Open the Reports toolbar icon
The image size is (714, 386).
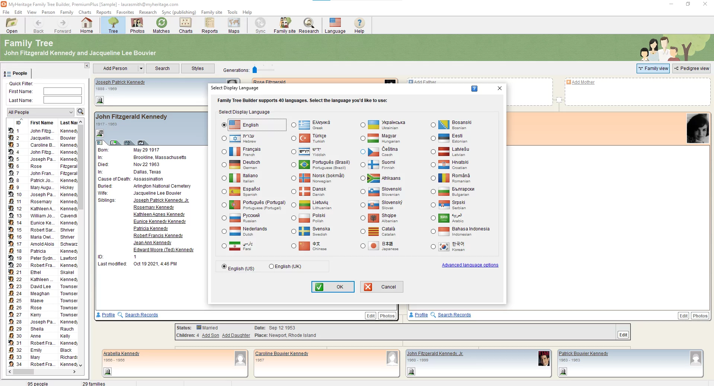(x=209, y=25)
